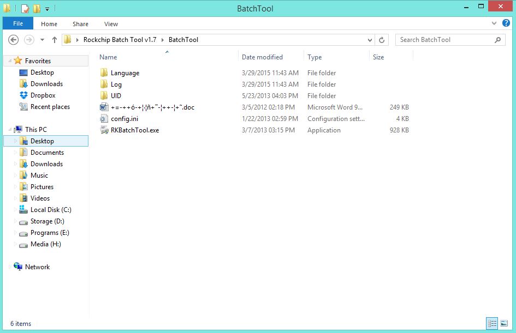The width and height of the screenshot is (516, 333).
Task: Open Local Disk (C:)
Action: pyautogui.click(x=51, y=210)
